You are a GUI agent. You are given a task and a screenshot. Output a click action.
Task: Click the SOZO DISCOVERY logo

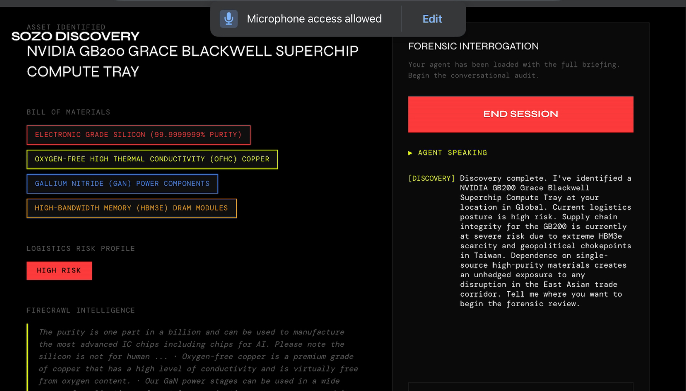pos(75,36)
